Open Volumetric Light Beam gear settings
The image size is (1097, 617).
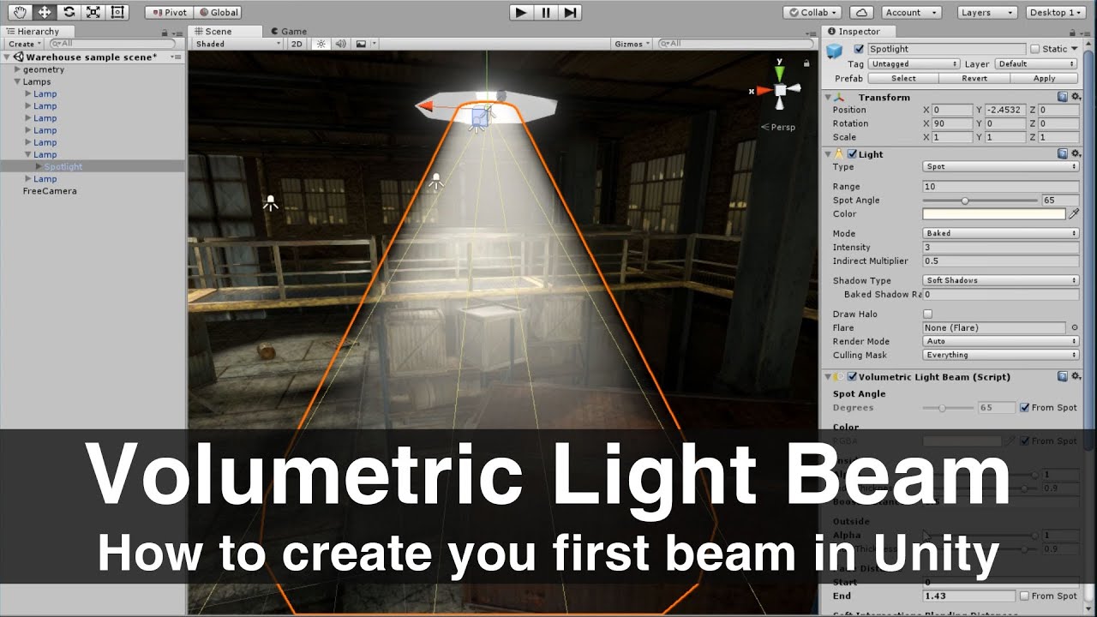pos(1075,376)
